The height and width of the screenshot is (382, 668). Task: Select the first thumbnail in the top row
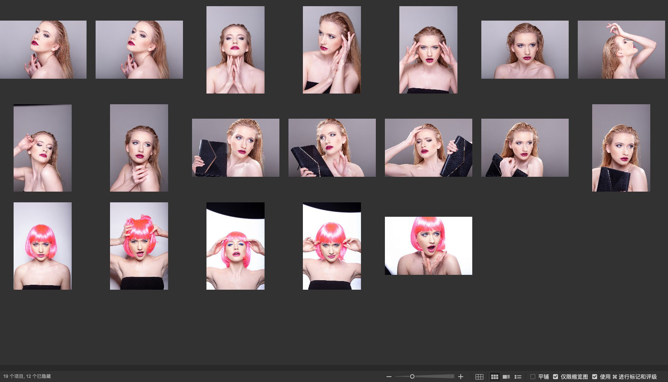[x=43, y=49]
